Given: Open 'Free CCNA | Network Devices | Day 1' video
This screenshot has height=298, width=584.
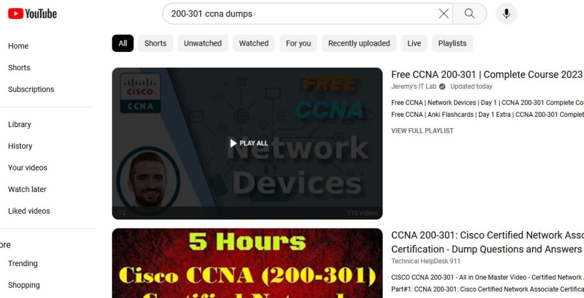Looking at the screenshot, I should (488, 103).
